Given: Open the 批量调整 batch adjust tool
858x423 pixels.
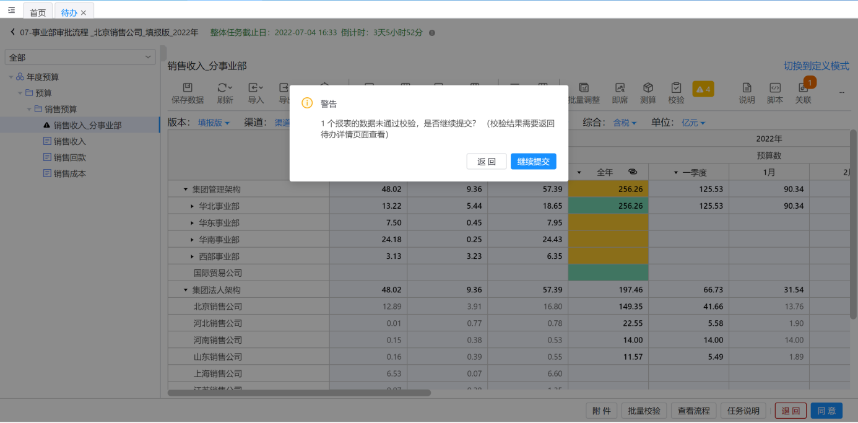Looking at the screenshot, I should (x=583, y=89).
